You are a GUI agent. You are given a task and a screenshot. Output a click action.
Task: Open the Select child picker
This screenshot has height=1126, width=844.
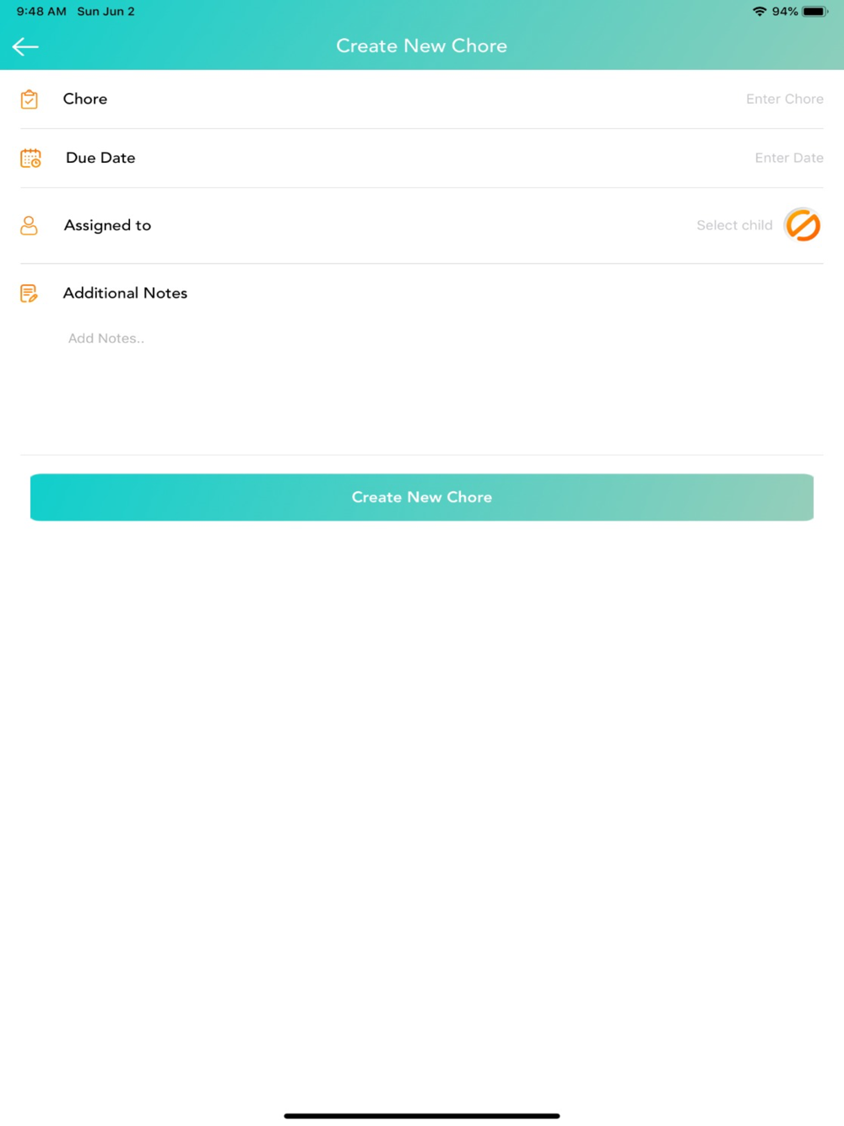(x=734, y=225)
